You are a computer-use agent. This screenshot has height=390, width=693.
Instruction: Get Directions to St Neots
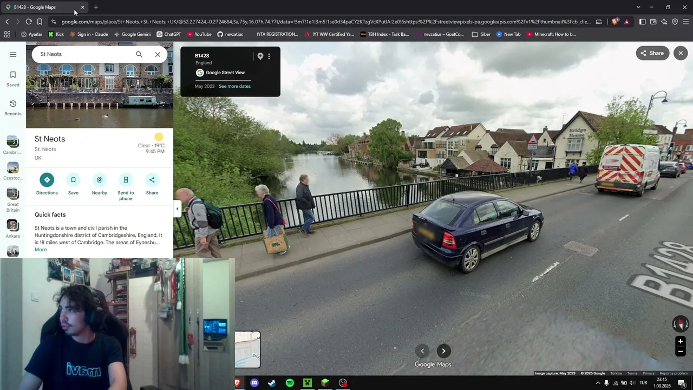click(47, 184)
